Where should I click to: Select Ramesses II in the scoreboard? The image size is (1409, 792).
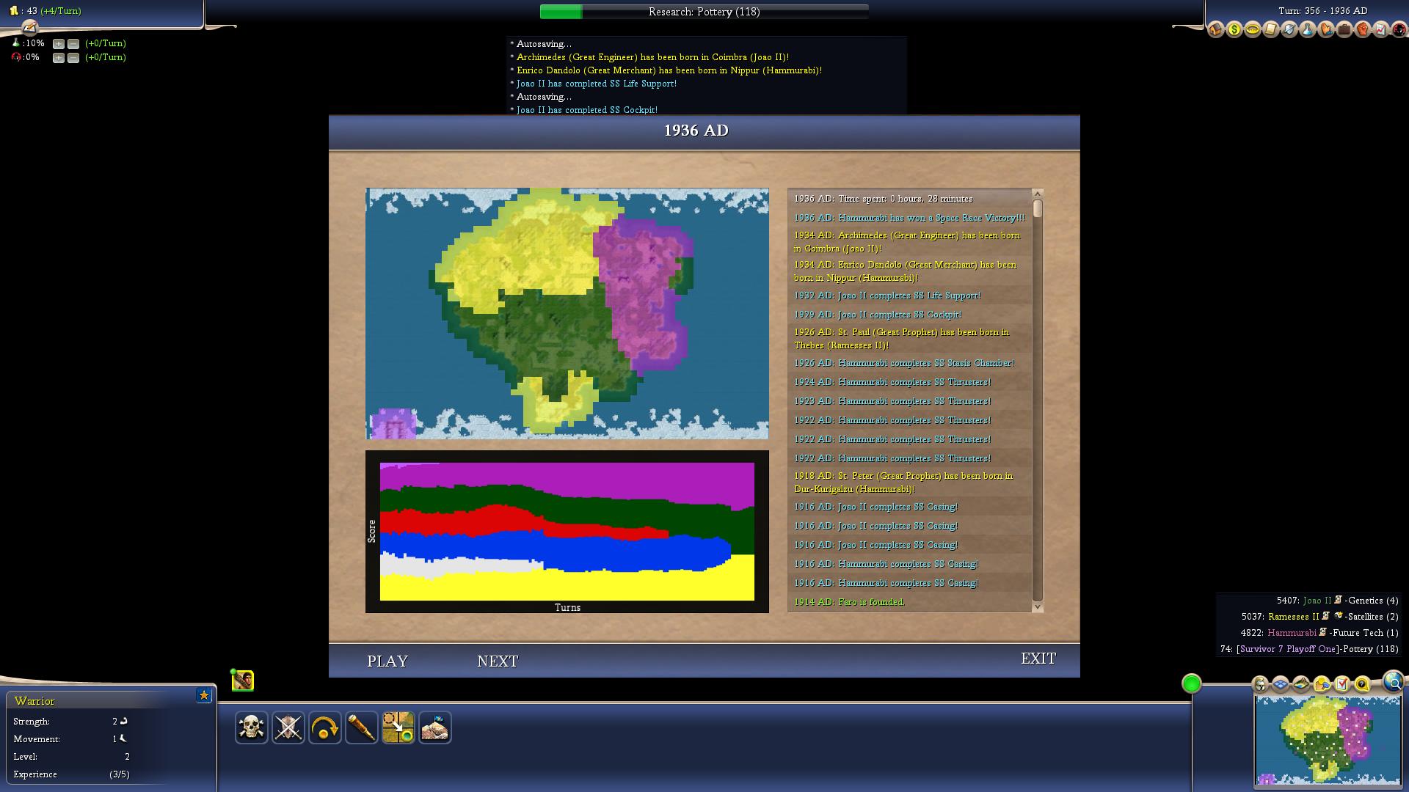[1293, 617]
